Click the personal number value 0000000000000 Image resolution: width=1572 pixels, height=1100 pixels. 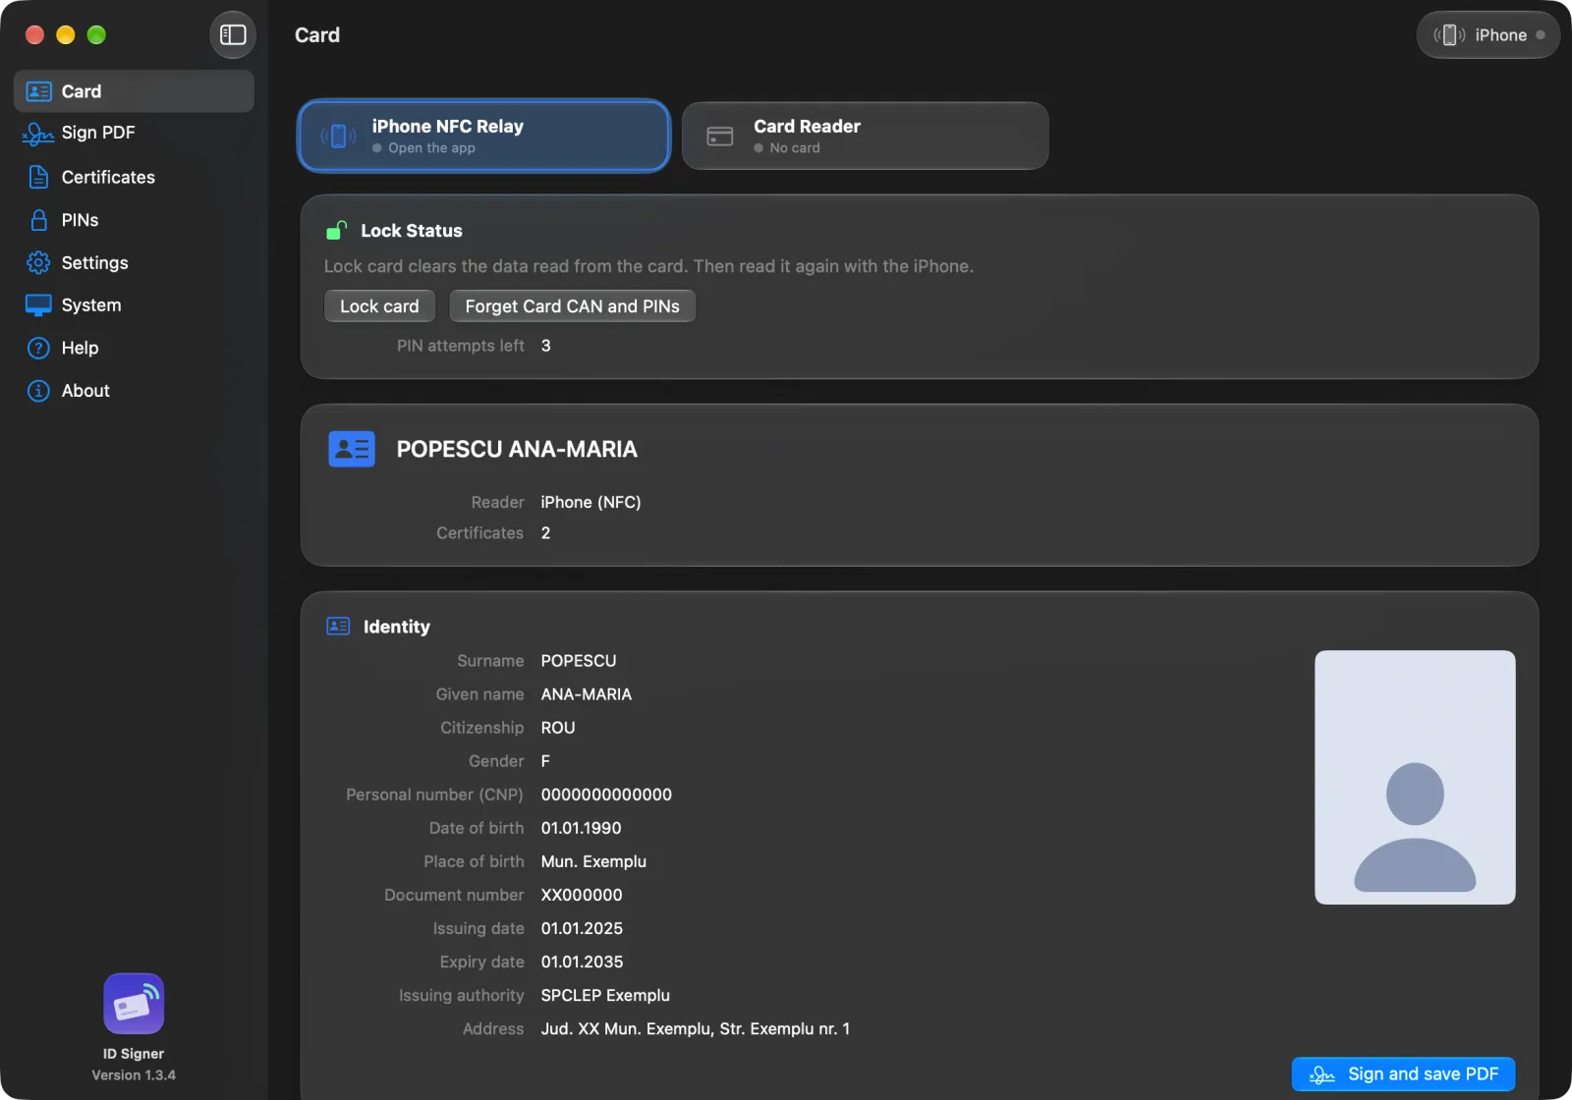pyautogui.click(x=606, y=795)
